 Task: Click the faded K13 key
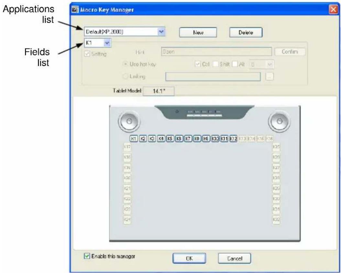[x=242, y=139]
